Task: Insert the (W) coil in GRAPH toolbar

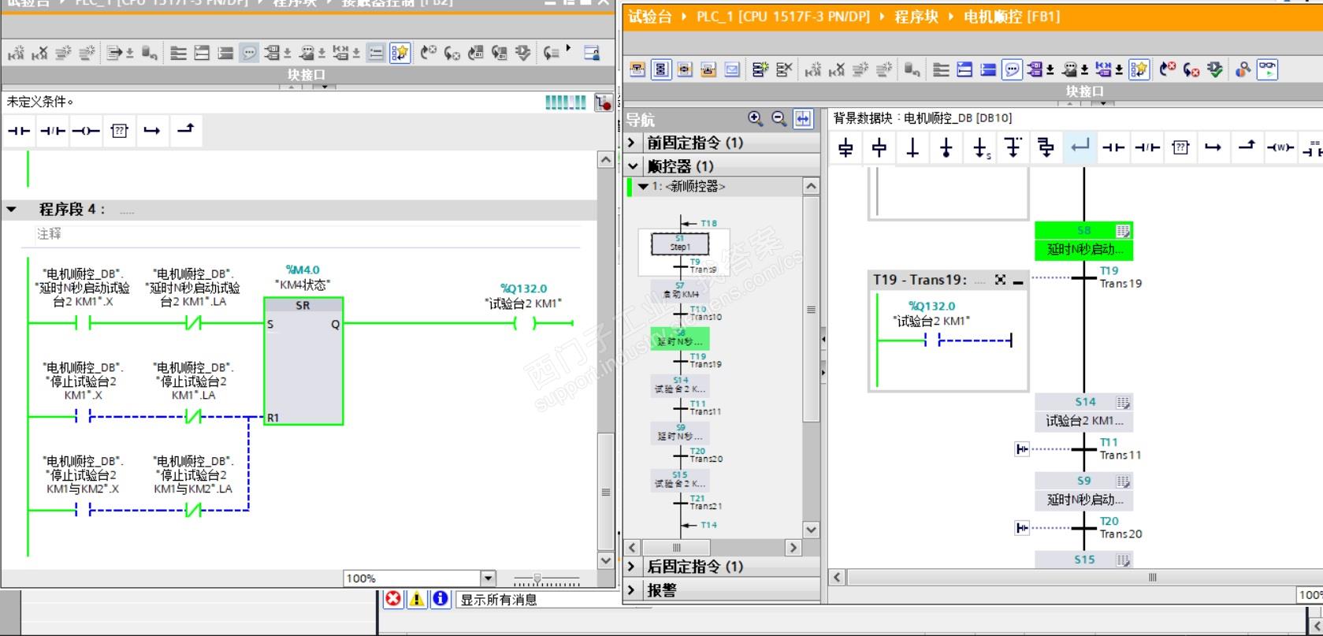Action: click(1280, 147)
